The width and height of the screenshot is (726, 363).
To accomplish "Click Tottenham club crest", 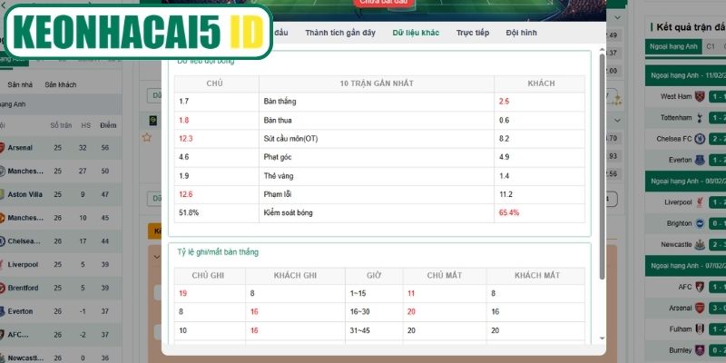I will (x=700, y=118).
